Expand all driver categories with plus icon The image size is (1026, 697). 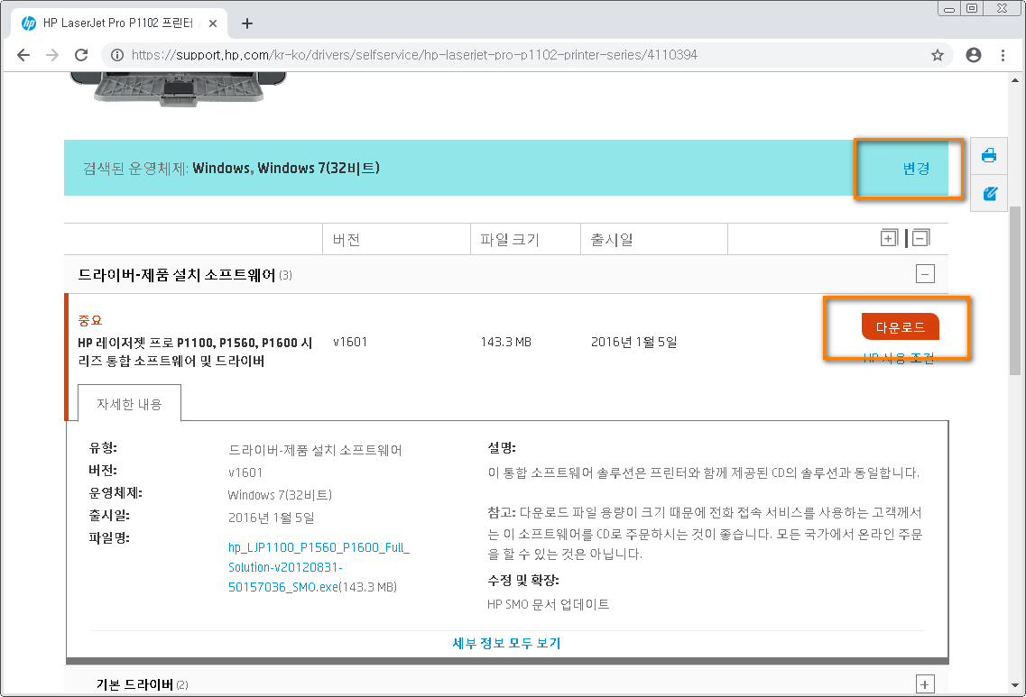(x=889, y=238)
